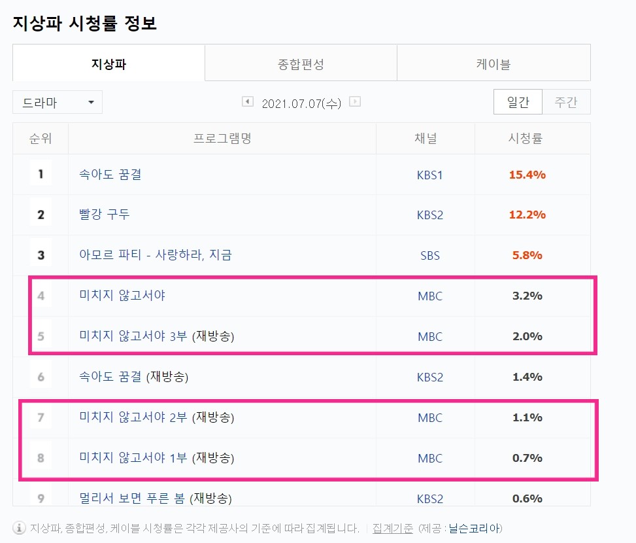Click the previous date arrow icon
The height and width of the screenshot is (543, 636).
tap(247, 102)
